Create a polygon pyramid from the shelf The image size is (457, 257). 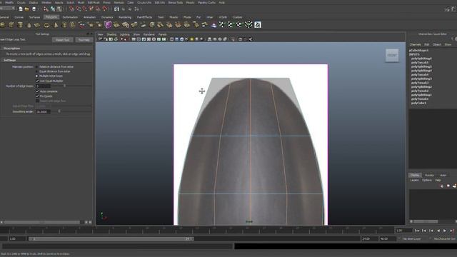(56, 25)
